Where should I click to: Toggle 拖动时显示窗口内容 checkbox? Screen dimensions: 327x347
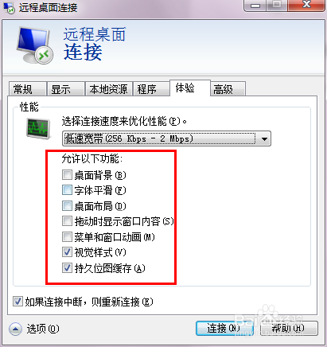click(67, 221)
